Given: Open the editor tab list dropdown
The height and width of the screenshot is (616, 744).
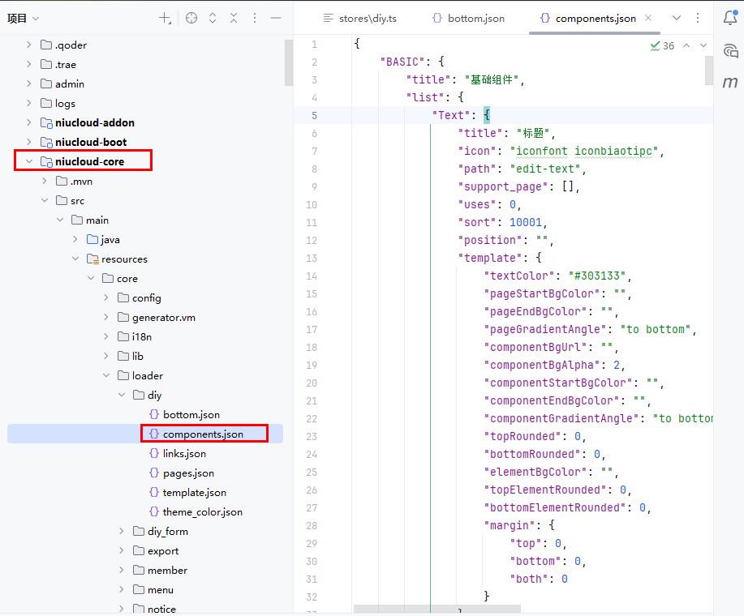Looking at the screenshot, I should point(677,18).
